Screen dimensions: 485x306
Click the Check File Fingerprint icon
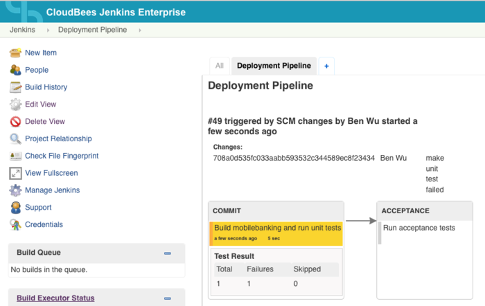(15, 156)
